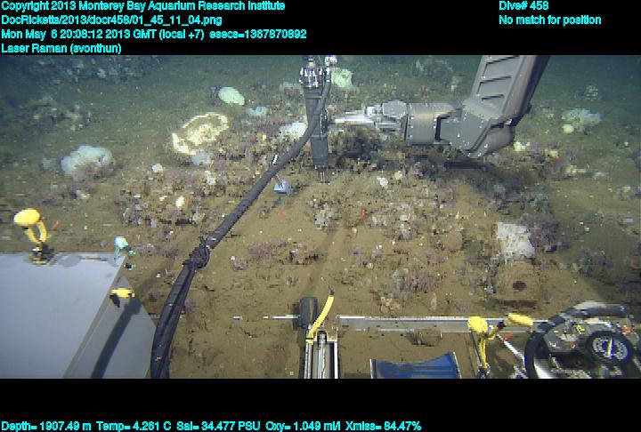Click the vertical laser Raman probe
This screenshot has width=641, height=432.
[x=316, y=116]
